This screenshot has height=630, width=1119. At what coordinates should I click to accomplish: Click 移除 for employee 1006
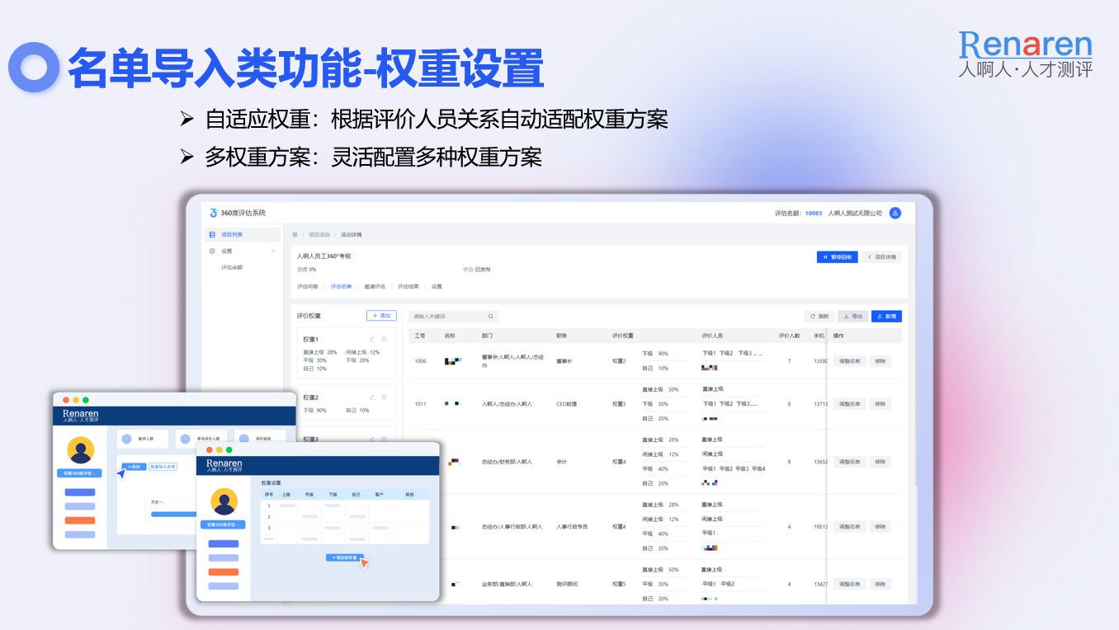[880, 361]
